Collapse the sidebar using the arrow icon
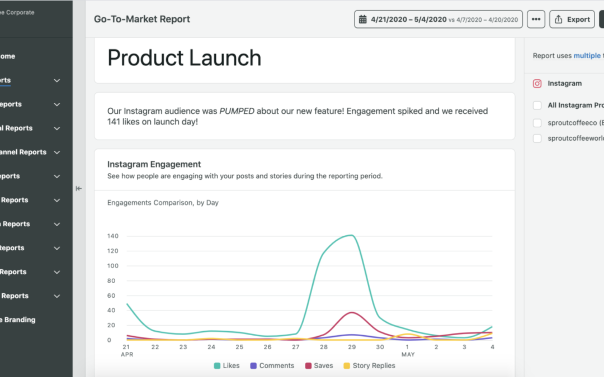 coord(79,188)
